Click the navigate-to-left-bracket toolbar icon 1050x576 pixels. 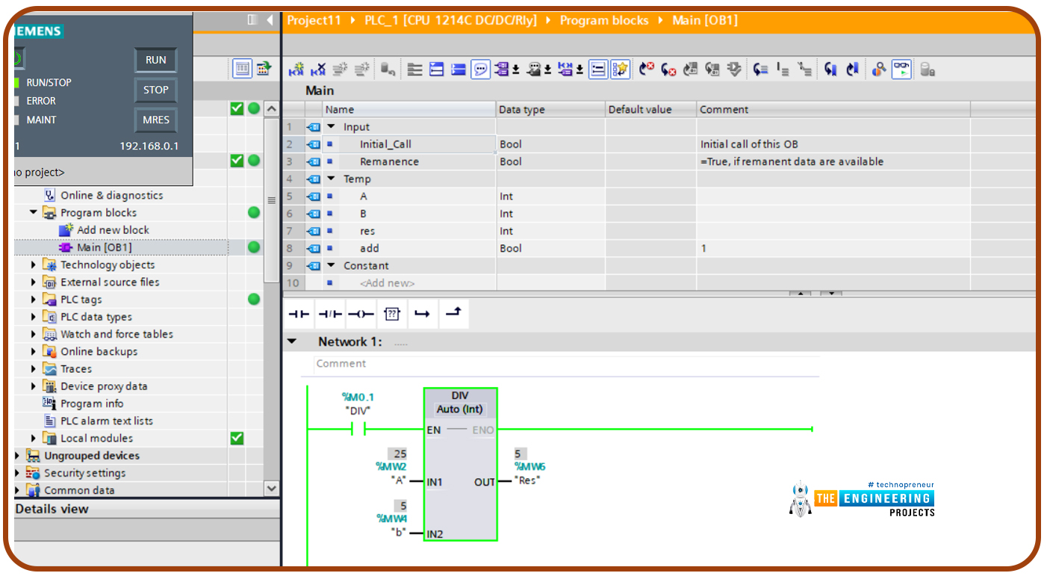(x=830, y=69)
